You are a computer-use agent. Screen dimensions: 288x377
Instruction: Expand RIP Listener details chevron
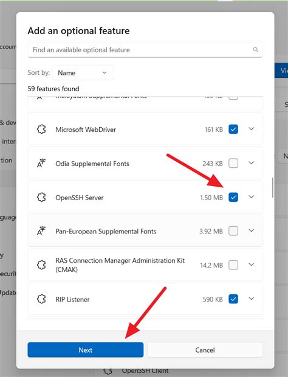[x=252, y=299]
